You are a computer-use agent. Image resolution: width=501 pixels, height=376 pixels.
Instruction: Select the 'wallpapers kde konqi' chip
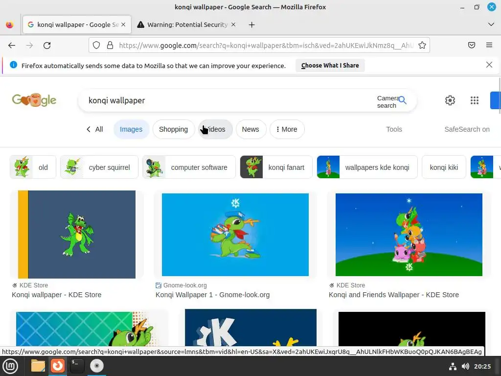pos(367,167)
